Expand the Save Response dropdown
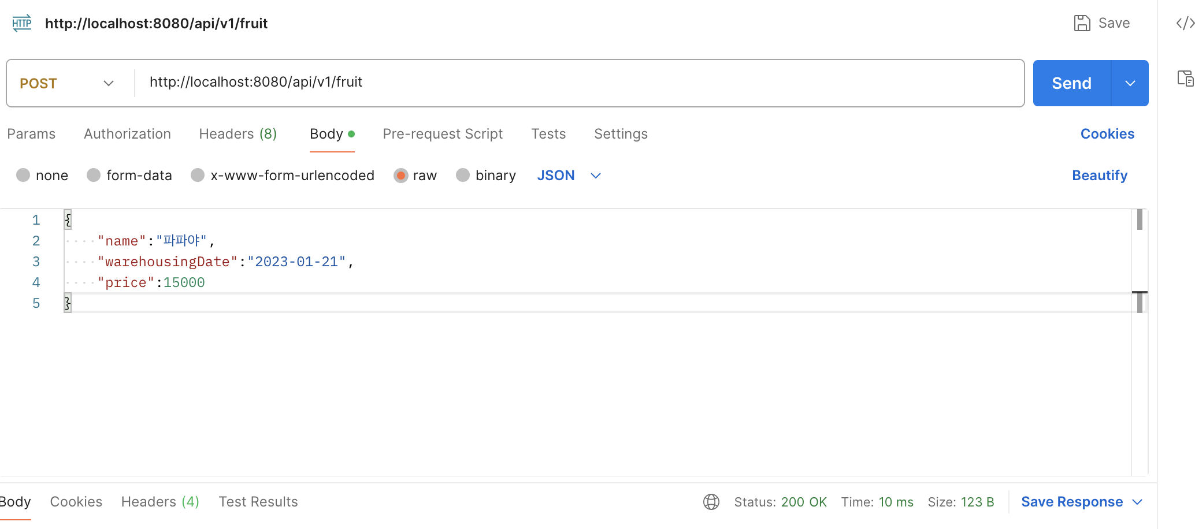Image resolution: width=1195 pixels, height=529 pixels. click(1137, 502)
